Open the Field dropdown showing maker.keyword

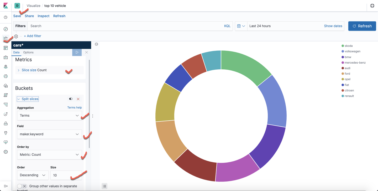49,134
